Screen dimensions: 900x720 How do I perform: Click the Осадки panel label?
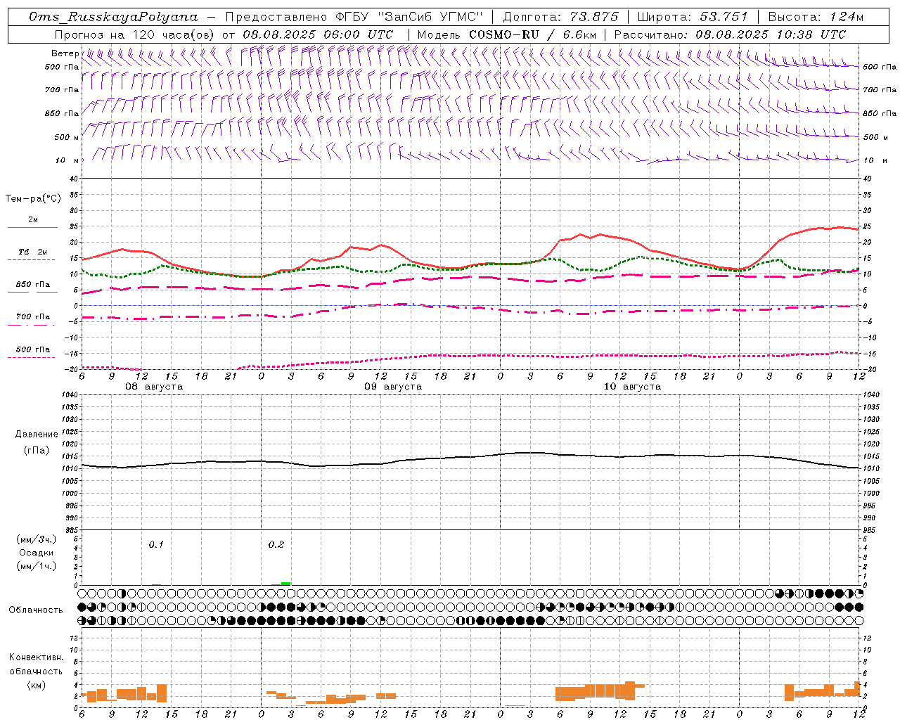click(37, 553)
